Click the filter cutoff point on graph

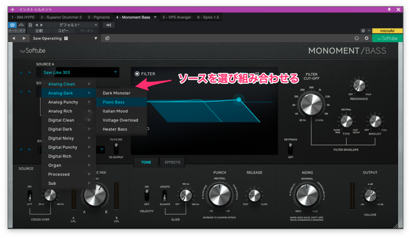coord(239,99)
